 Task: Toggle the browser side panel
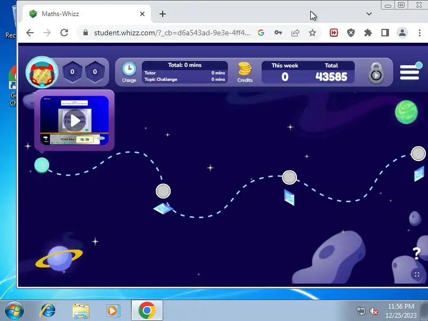(x=385, y=33)
